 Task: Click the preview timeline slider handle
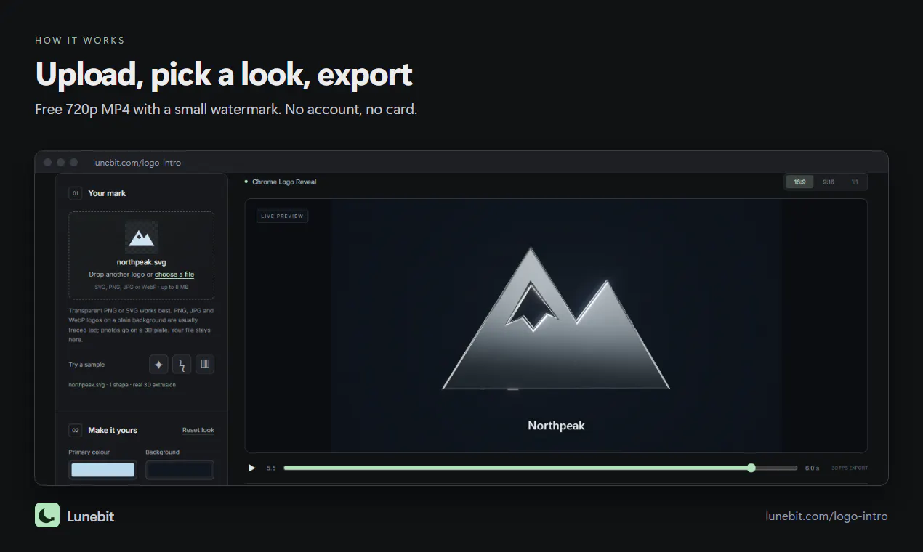(751, 468)
